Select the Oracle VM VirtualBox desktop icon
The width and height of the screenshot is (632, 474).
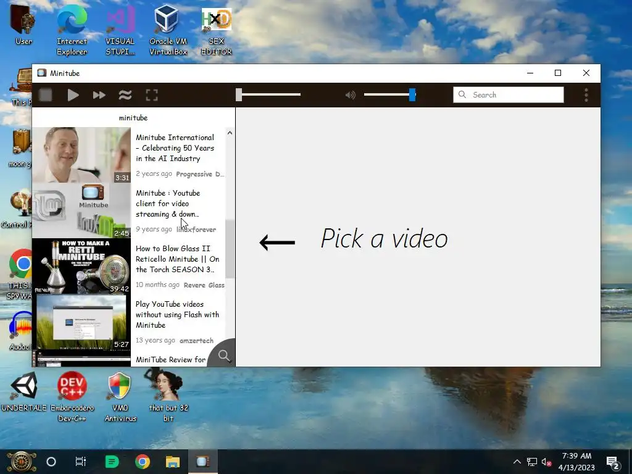(x=168, y=30)
